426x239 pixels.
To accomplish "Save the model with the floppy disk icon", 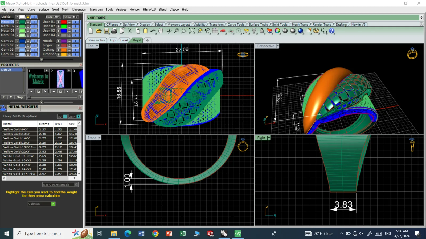I will [x=106, y=31].
